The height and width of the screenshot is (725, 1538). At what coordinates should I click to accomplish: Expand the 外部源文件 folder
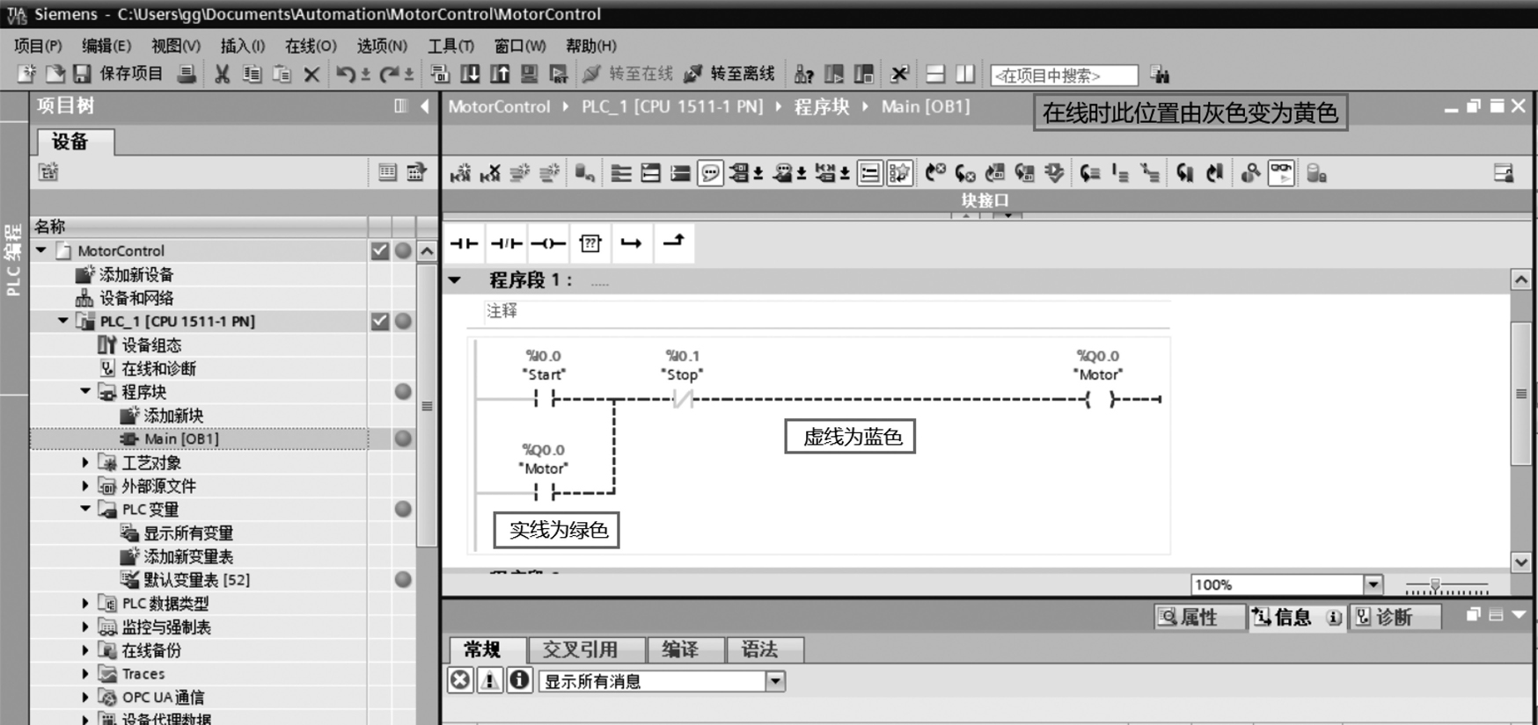click(x=85, y=486)
